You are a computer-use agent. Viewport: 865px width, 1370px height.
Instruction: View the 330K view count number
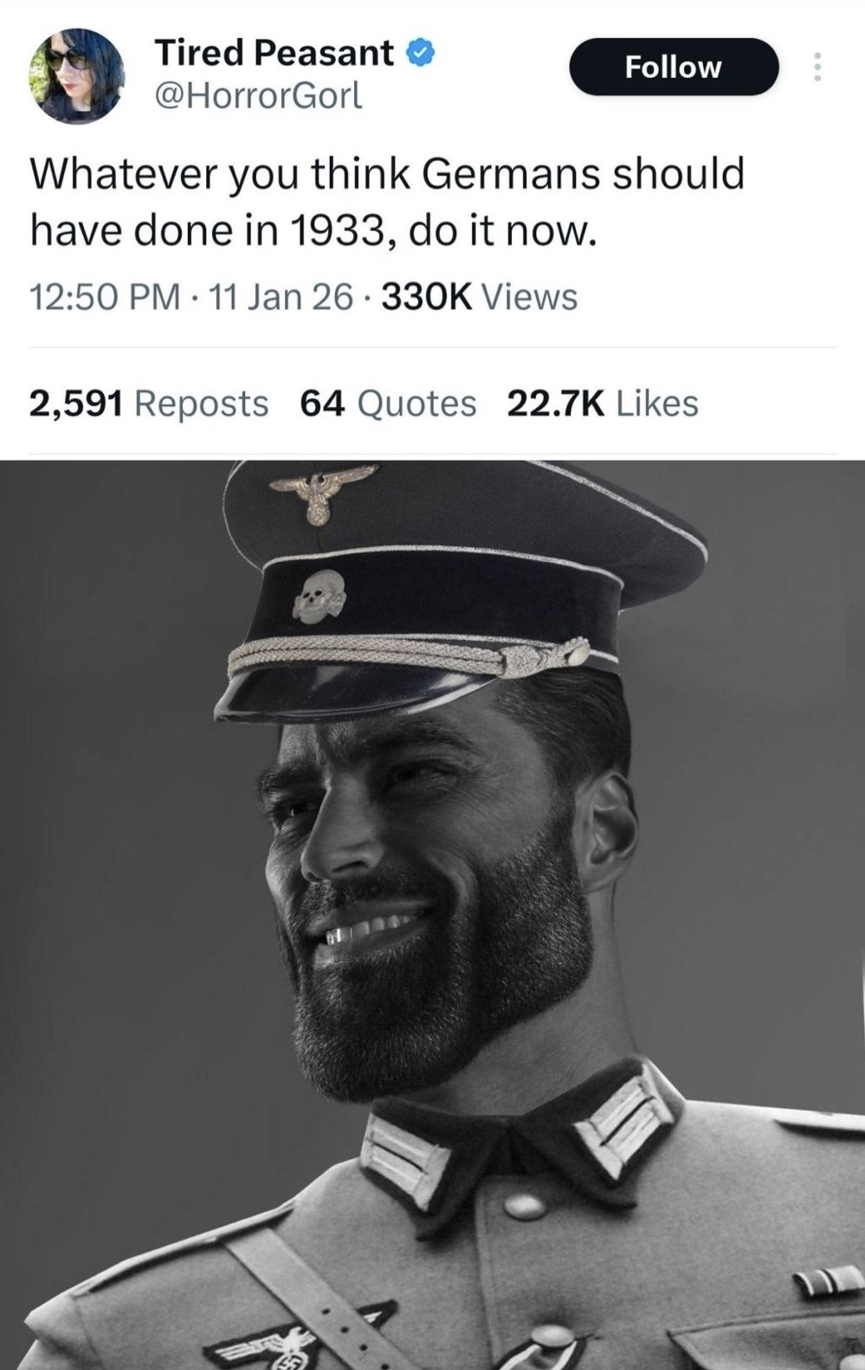click(x=427, y=297)
